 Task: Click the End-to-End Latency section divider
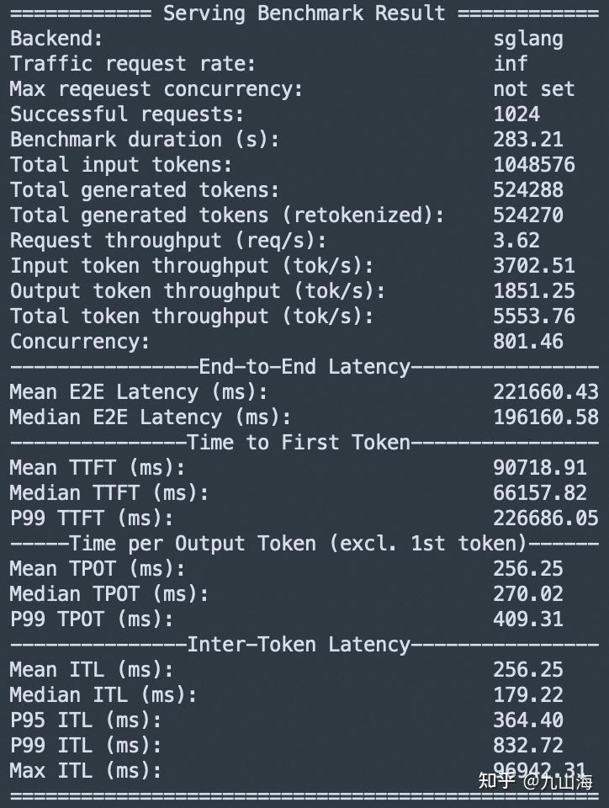[x=304, y=367]
